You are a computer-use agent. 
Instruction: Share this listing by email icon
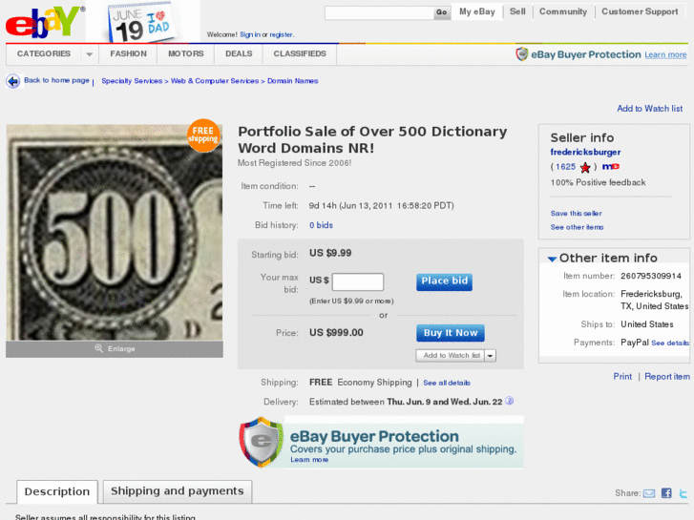click(x=649, y=493)
